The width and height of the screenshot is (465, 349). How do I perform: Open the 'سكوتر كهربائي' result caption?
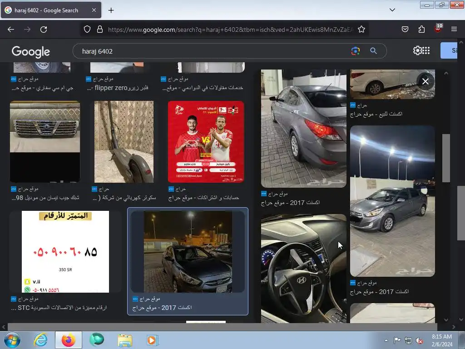pyautogui.click(x=124, y=198)
